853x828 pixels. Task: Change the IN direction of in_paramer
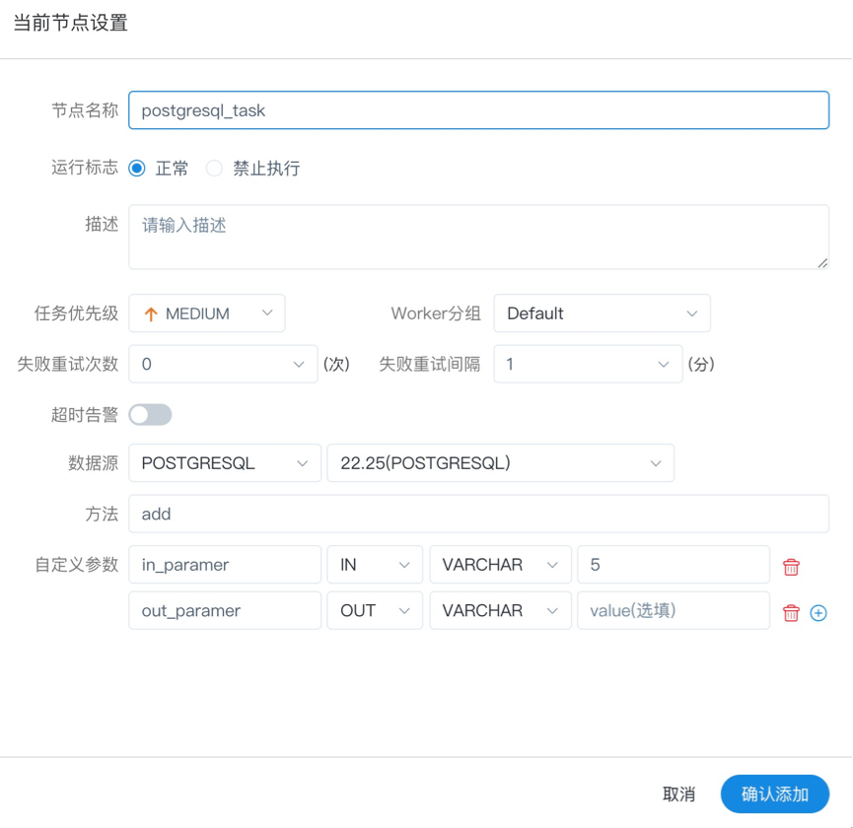click(375, 565)
